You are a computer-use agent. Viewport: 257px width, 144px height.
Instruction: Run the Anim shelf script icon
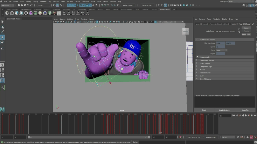pyautogui.click(x=68, y=13)
